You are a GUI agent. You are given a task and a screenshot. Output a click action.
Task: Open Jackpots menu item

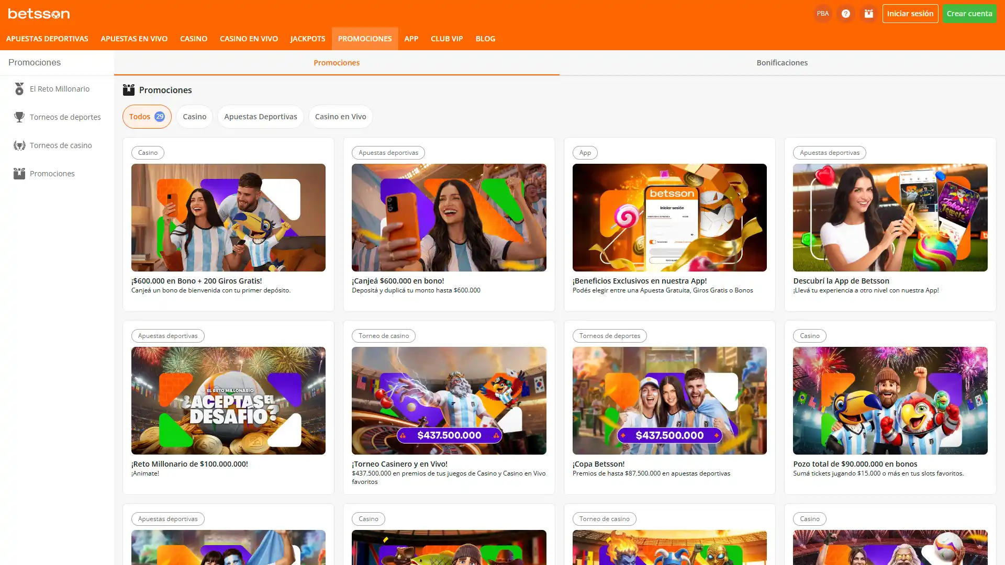coord(308,39)
